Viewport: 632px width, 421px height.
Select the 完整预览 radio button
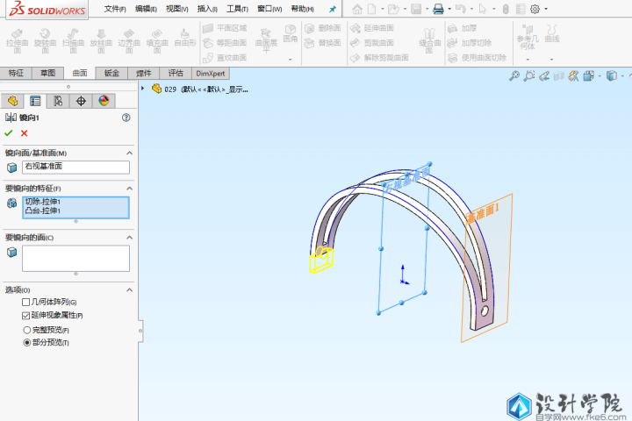[x=26, y=329]
